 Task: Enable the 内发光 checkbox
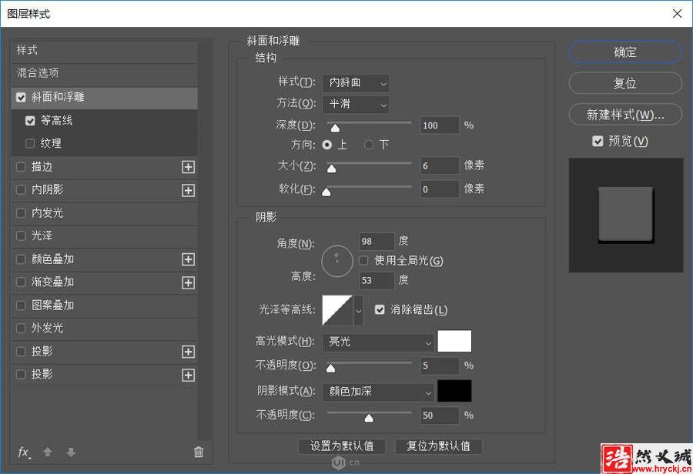21,213
